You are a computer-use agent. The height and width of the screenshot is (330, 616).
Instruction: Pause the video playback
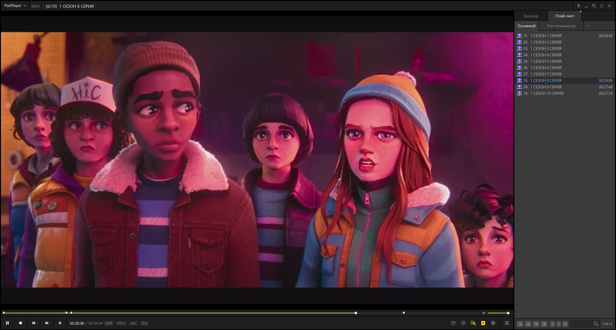pos(7,323)
